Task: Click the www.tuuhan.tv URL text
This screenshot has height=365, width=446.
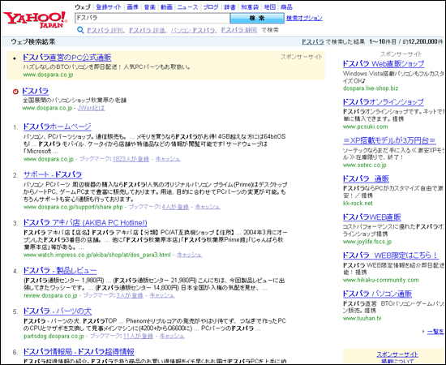Action: [x=362, y=319]
